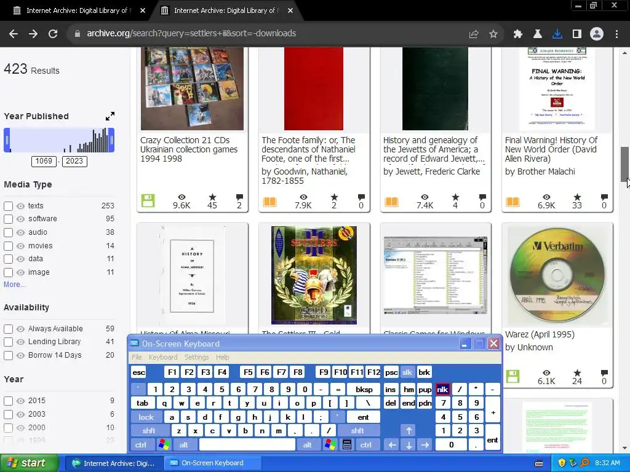Screen dimensions: 630x472
Task: Open the Settlers III Gold Edition thumbnail
Action: point(314,275)
